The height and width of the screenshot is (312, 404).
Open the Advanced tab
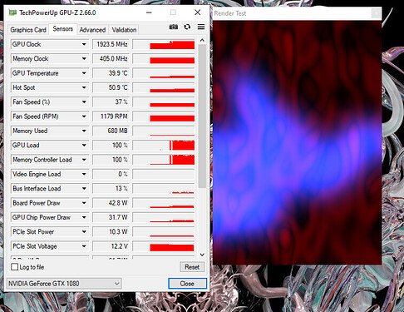point(92,30)
